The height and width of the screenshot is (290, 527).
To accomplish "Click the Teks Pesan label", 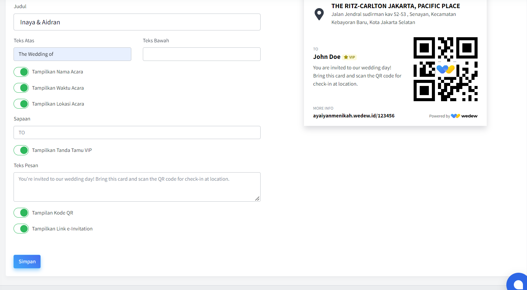I will [x=26, y=165].
